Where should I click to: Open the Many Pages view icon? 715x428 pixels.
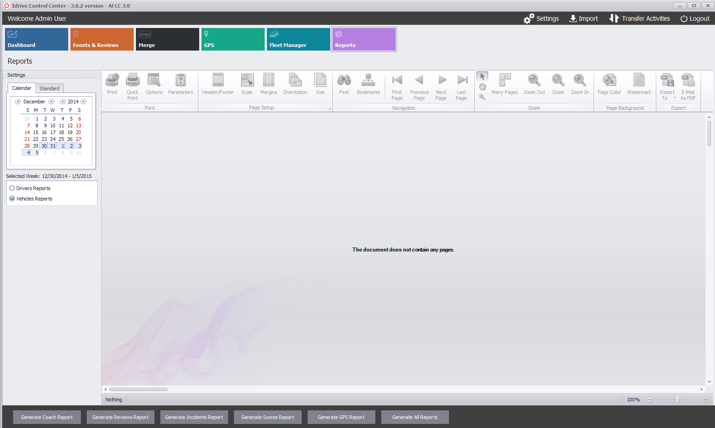point(505,80)
